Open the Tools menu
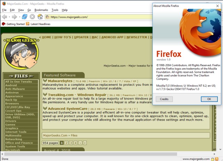Screen dimensions: 223x161 tap(55, 10)
